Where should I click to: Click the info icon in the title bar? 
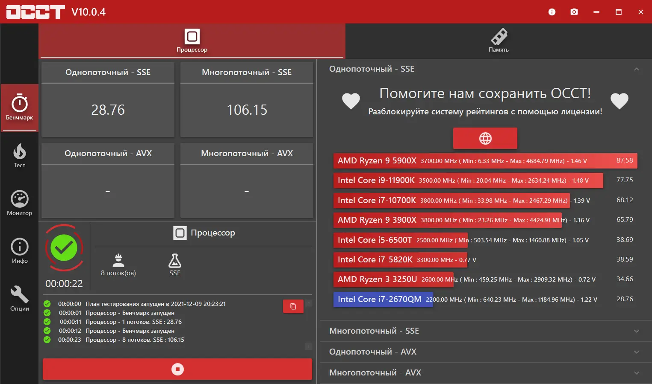552,12
